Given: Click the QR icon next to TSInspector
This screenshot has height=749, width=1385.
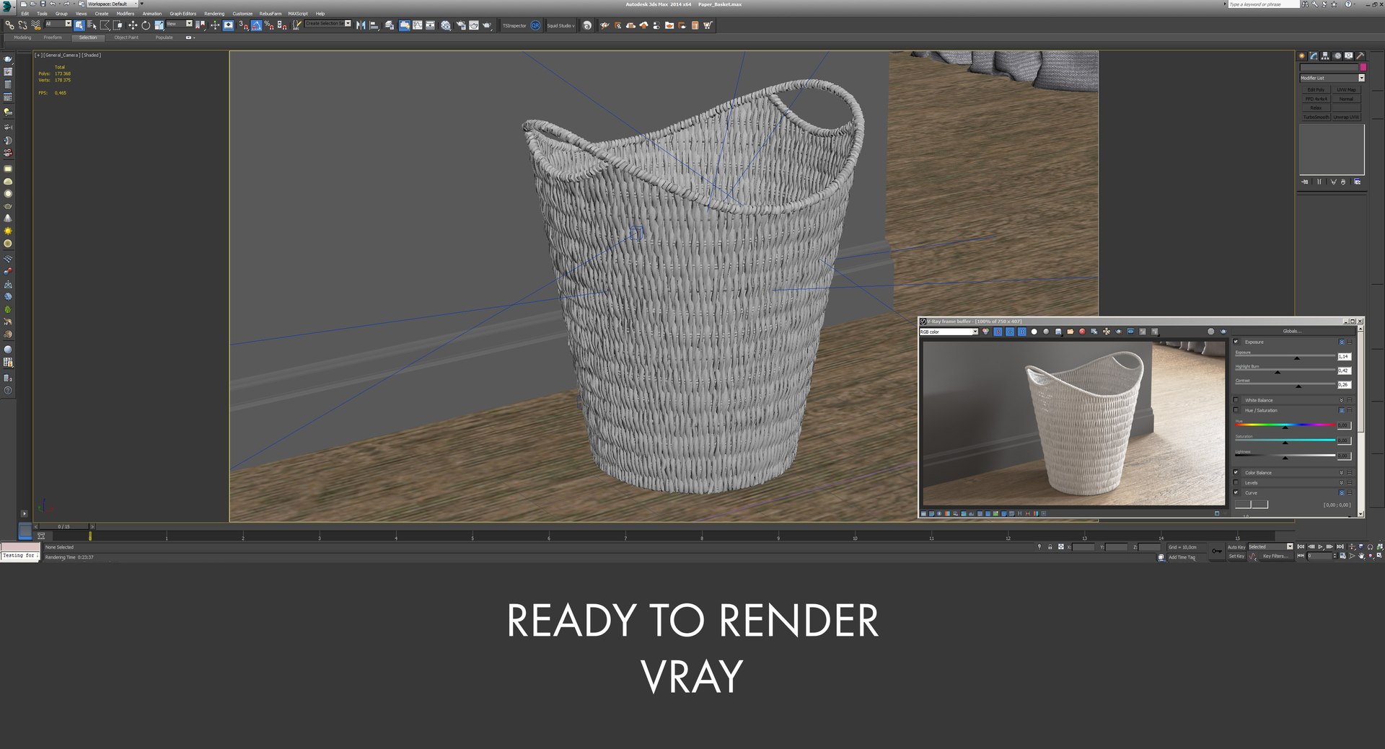Looking at the screenshot, I should point(535,25).
